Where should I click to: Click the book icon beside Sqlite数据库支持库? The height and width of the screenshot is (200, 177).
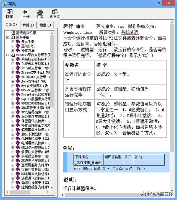pyautogui.click(x=18, y=99)
